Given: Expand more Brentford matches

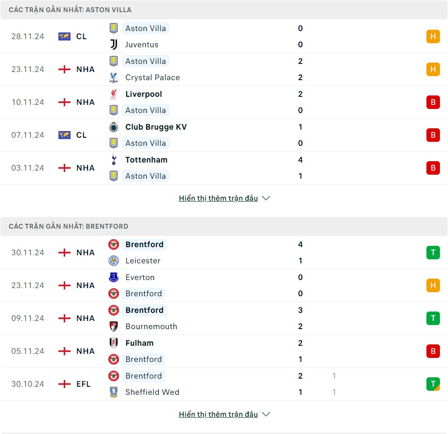Looking at the screenshot, I should (224, 414).
